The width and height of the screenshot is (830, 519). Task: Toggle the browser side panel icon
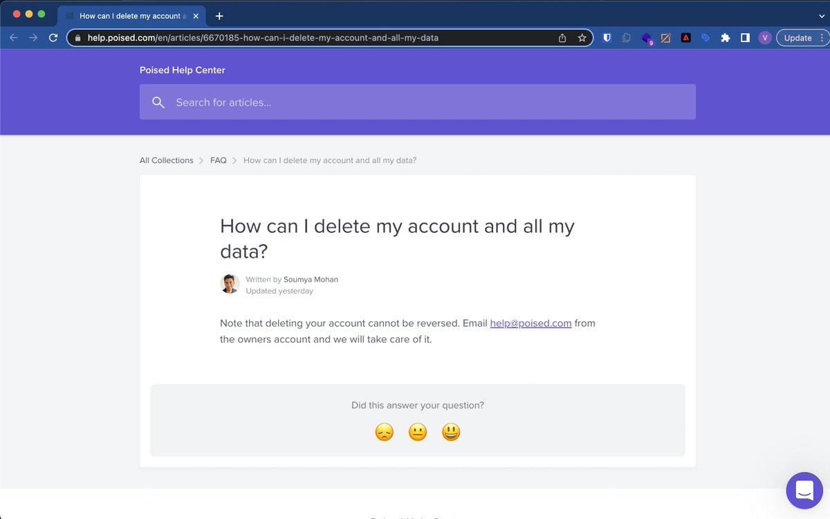[x=745, y=38]
